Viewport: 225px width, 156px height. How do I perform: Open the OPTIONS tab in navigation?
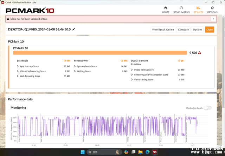click(212, 10)
